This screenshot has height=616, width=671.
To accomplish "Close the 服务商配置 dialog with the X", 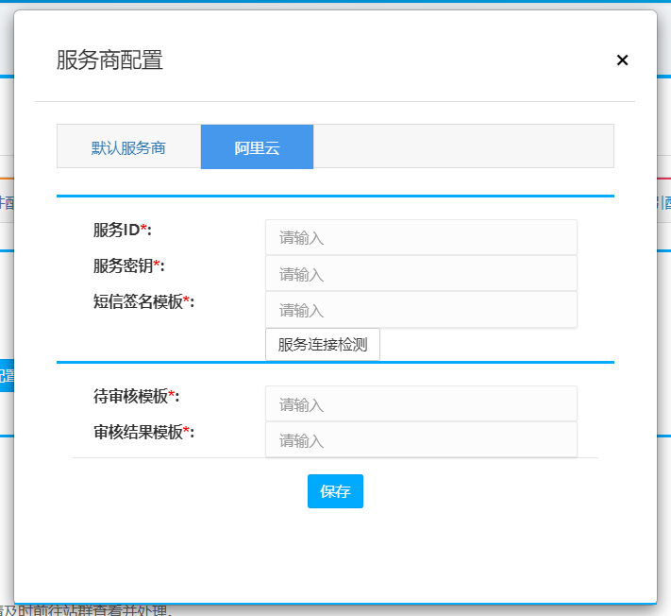I will tap(622, 60).
